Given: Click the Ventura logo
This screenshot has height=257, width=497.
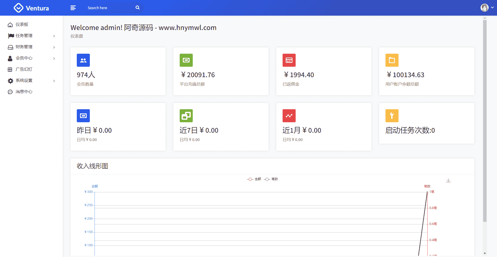Looking at the screenshot, I should click(x=31, y=8).
